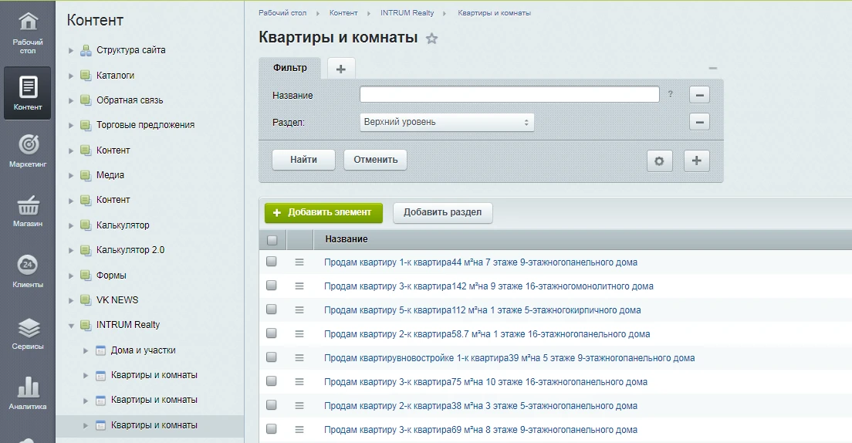
Task: Open row menu for 2-к квартира58.7 м²
Action: tap(299, 333)
